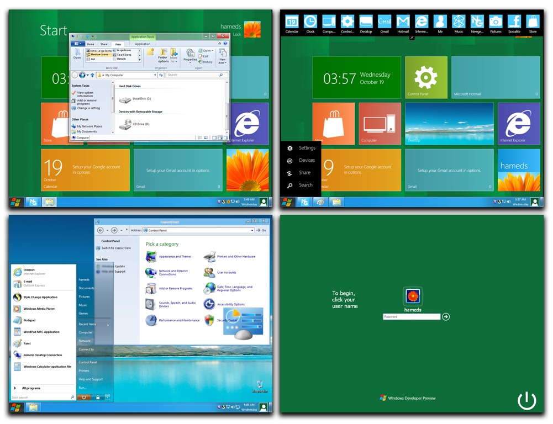Launch the Clock app icon
Image resolution: width=553 pixels, height=424 pixels.
(310, 22)
